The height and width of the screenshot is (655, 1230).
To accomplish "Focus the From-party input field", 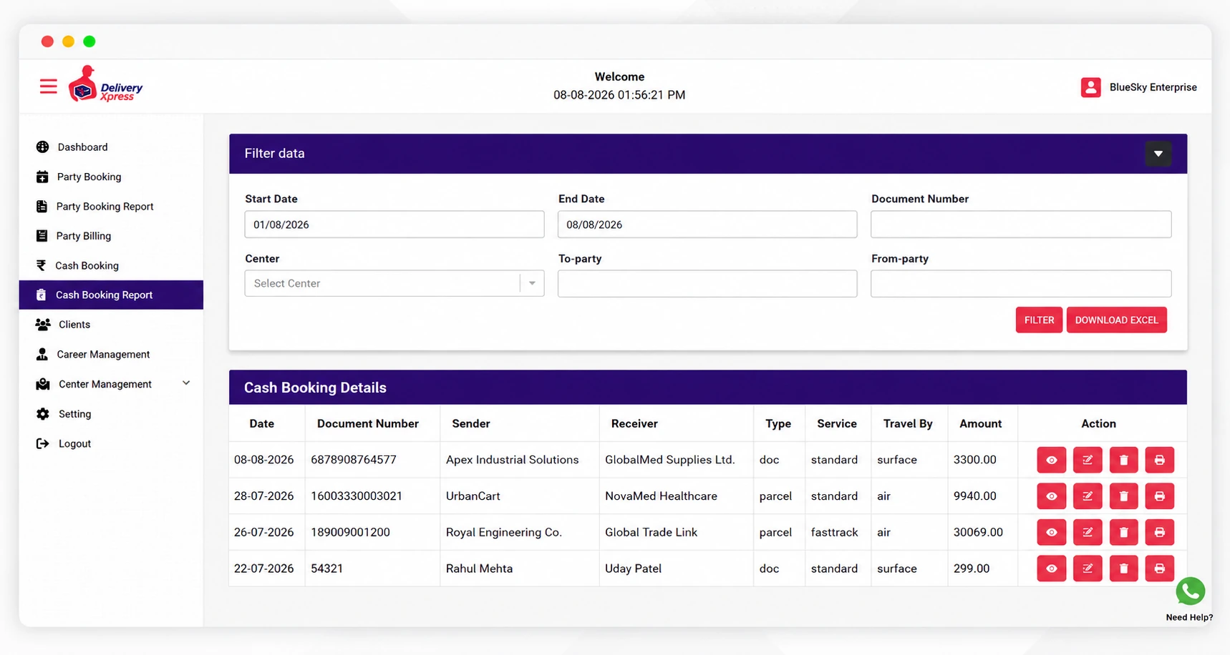I will (x=1021, y=283).
